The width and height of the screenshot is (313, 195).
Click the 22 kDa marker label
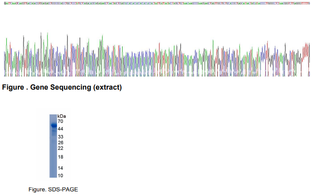click(61, 148)
